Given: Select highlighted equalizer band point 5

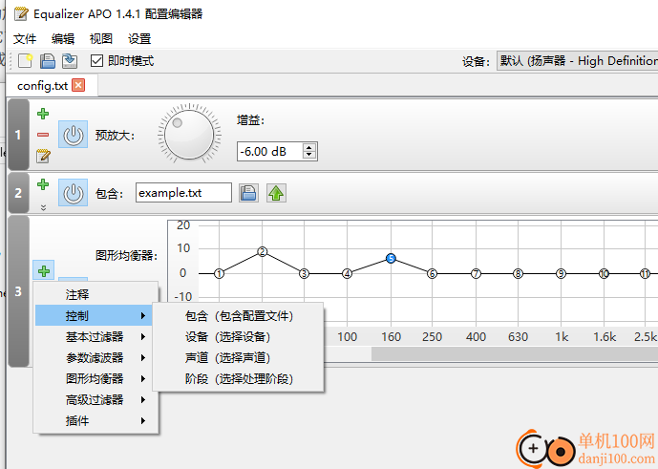Looking at the screenshot, I should tap(392, 259).
